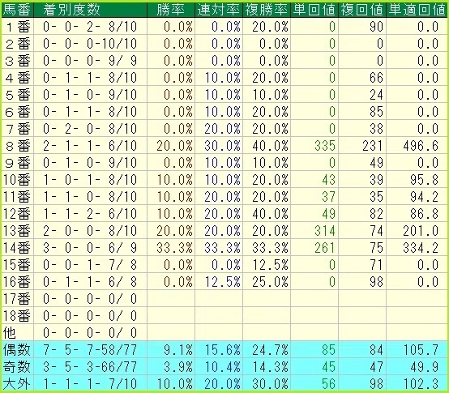The height and width of the screenshot is (393, 449).
Task: Click 複回値 90 in 1番 row
Action: pyautogui.click(x=376, y=27)
